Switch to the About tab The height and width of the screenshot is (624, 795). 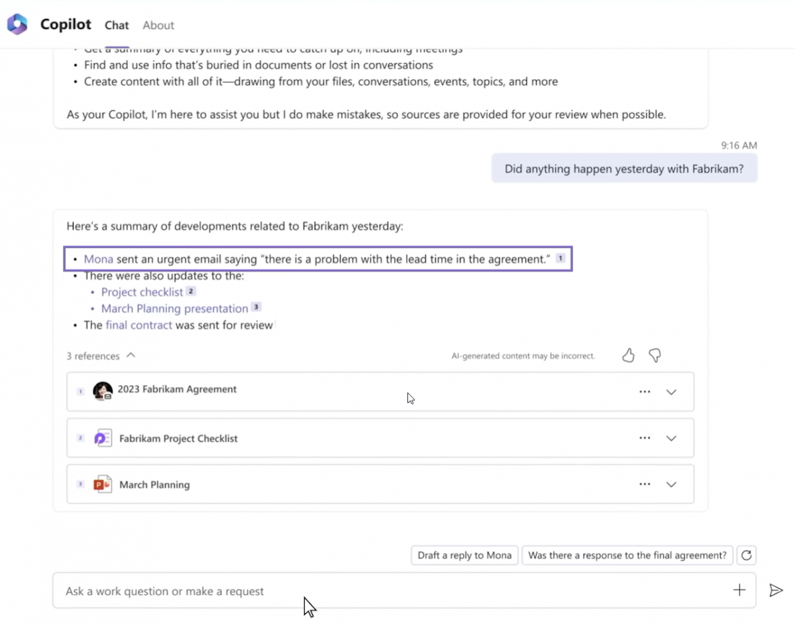pyautogui.click(x=158, y=25)
